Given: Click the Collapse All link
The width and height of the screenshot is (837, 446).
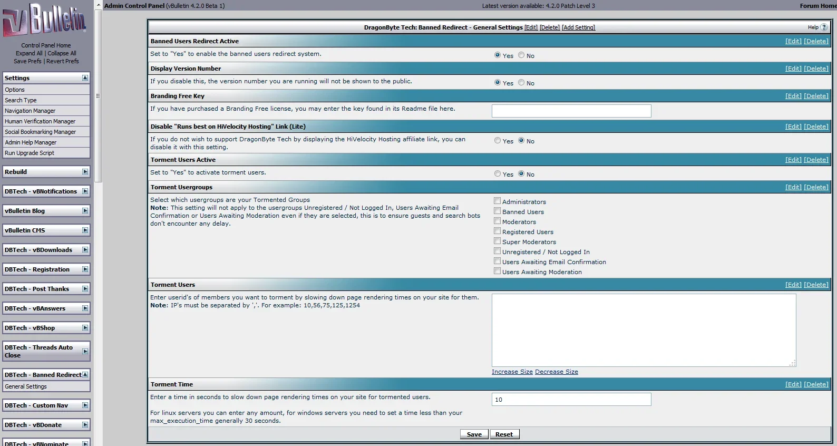Looking at the screenshot, I should pos(62,53).
